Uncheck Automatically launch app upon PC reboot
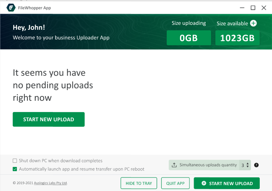 pos(15,169)
